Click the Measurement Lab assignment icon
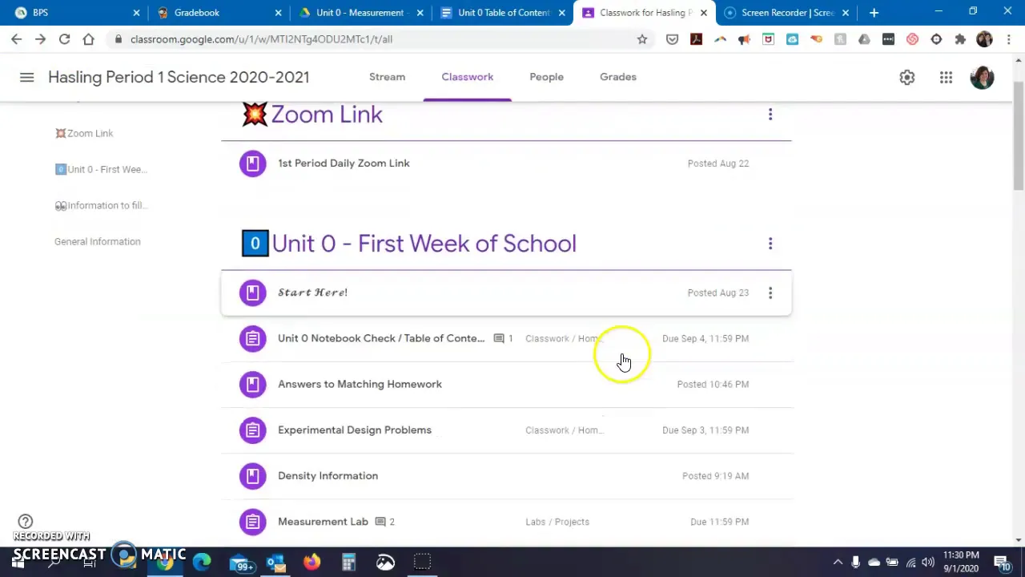1025x577 pixels. 252,522
